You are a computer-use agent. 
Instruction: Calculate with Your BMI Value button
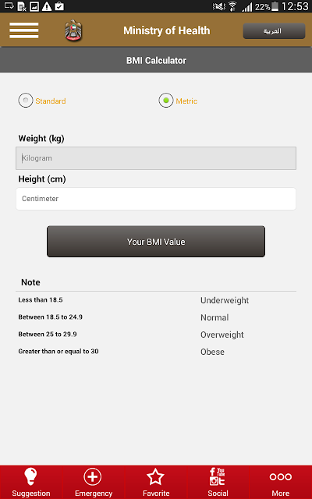point(156,242)
